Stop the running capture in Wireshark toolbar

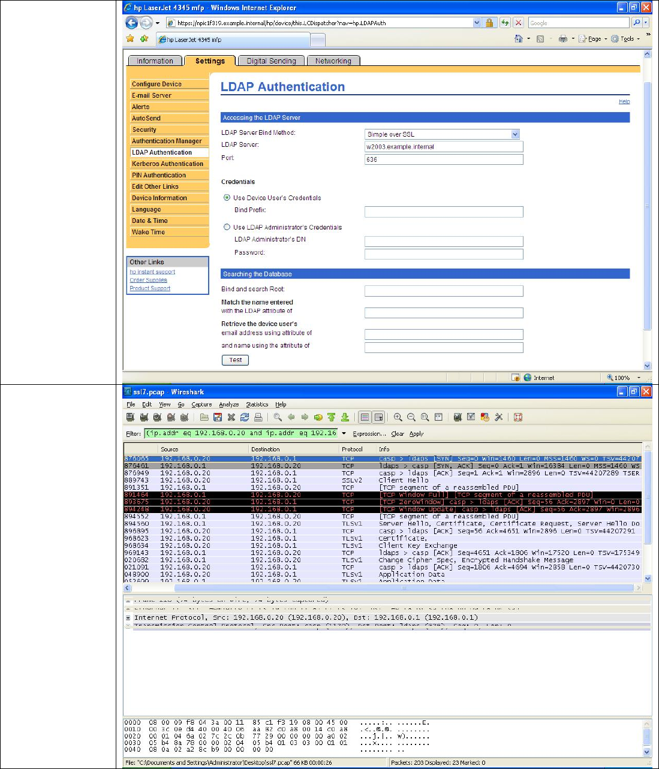click(x=171, y=417)
